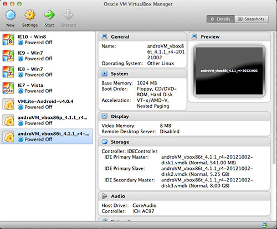Viewport: 277px width, 229px height.
Task: Click the disk3.vmdk (Normal, 8.00 GB) entry
Action: pos(195,186)
